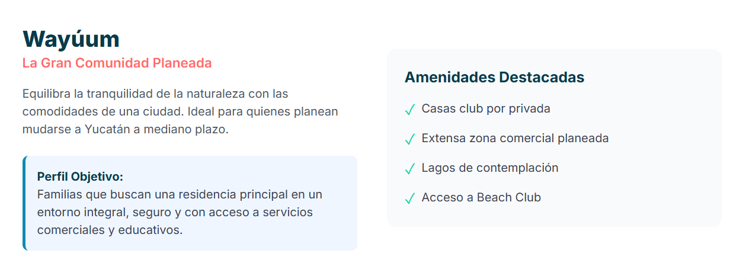Click the blue accent bar of Perfil Objetivo box
This screenshot has width=746, height=279.
click(x=24, y=203)
